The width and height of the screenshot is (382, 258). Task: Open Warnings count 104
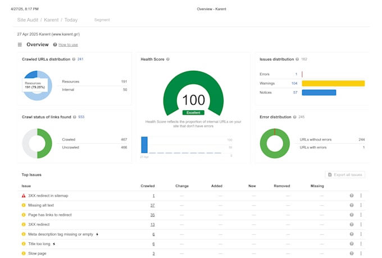(x=294, y=83)
